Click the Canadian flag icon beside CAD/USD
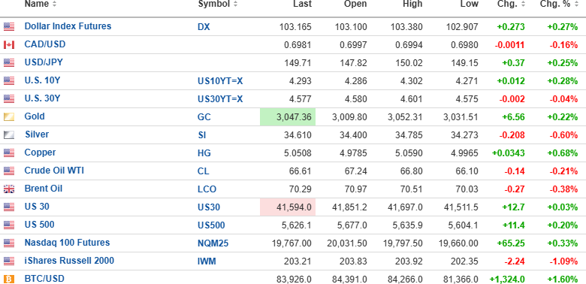The height and width of the screenshot is (284, 586). [x=9, y=45]
